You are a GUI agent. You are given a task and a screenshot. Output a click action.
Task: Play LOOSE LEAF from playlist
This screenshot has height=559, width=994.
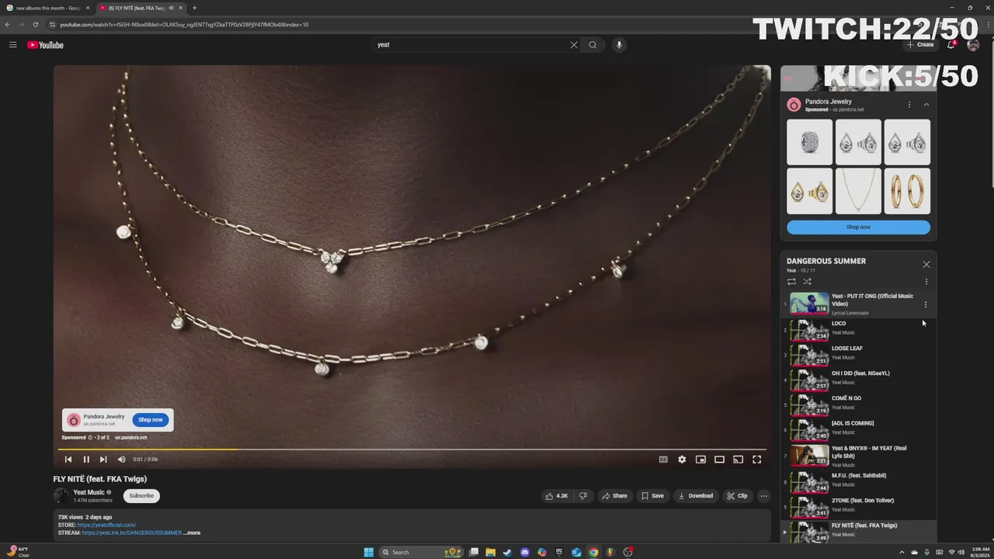857,354
